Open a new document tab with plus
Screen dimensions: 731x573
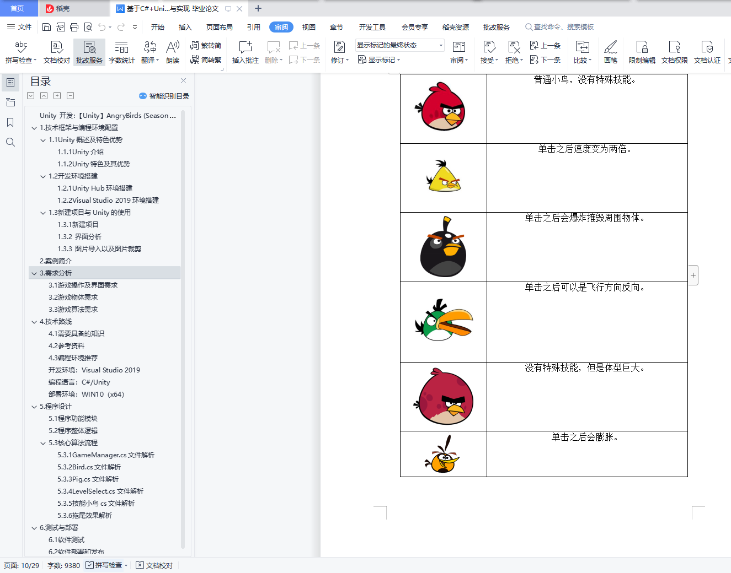click(x=258, y=8)
